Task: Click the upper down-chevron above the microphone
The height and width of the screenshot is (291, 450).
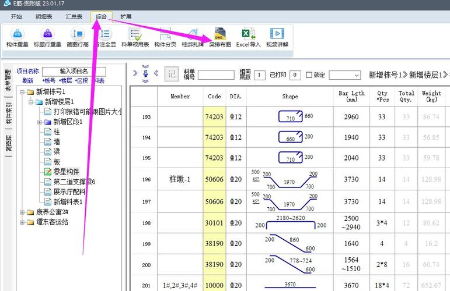Action: [145, 67]
